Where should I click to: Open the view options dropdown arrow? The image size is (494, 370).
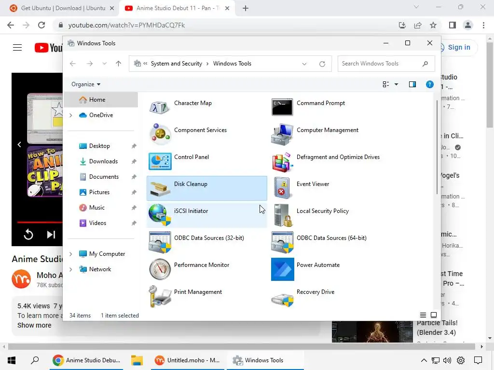tap(396, 84)
